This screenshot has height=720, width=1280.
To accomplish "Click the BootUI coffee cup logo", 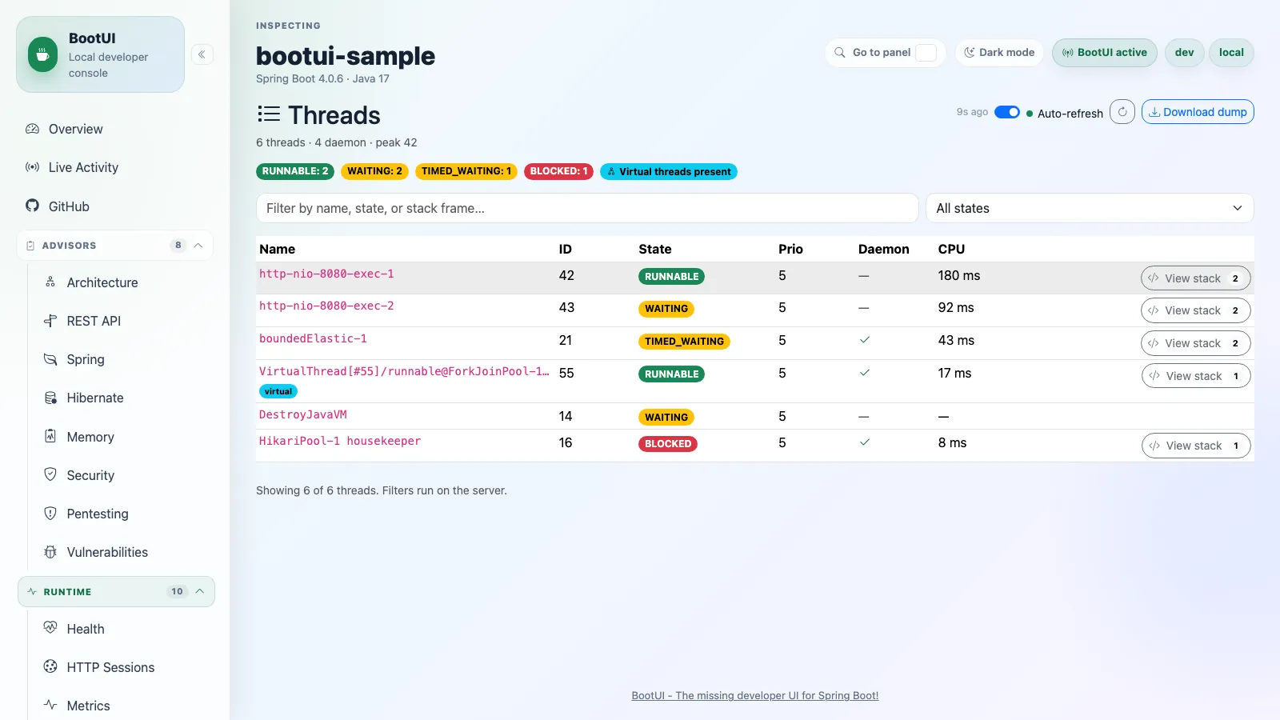I will (x=42, y=55).
